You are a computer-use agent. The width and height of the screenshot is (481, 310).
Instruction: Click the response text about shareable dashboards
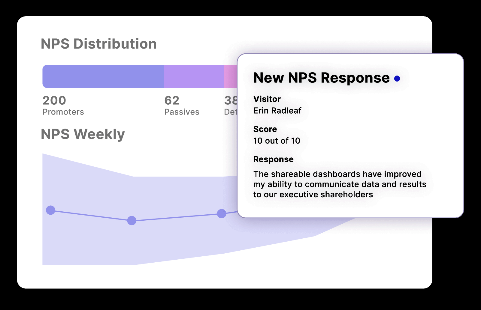[339, 184]
